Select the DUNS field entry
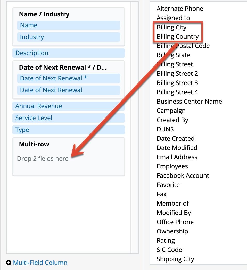Viewport: 247px width, 270px height. point(165,129)
